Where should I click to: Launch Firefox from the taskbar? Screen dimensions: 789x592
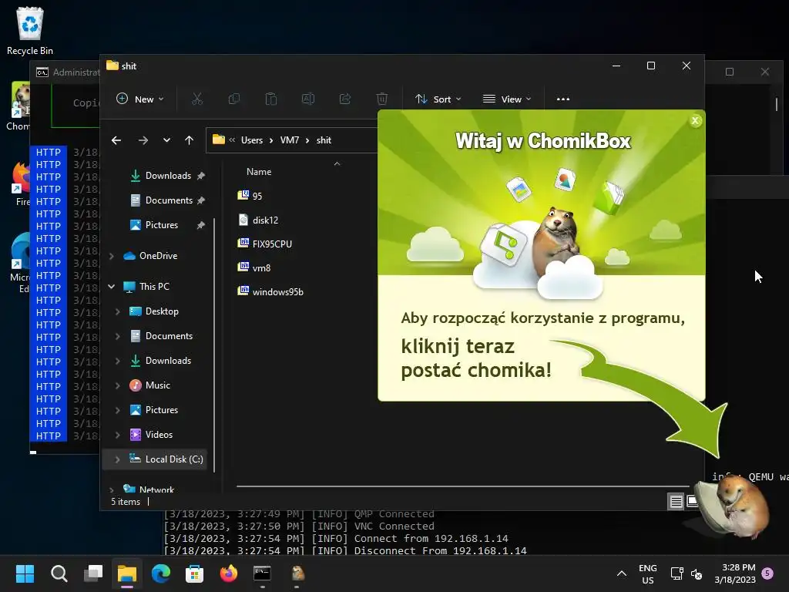228,573
